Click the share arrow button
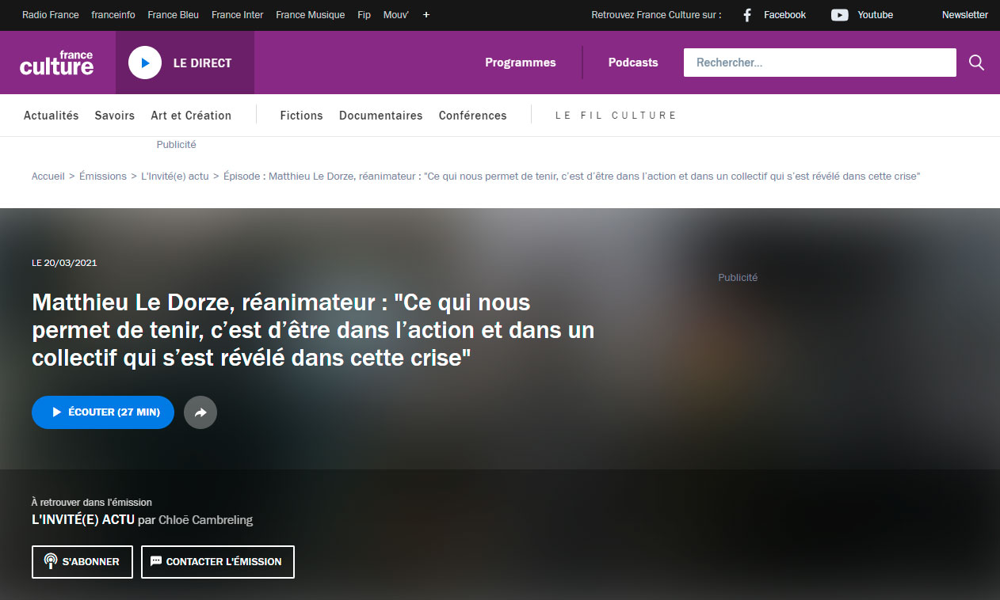The width and height of the screenshot is (1000, 600). [200, 412]
